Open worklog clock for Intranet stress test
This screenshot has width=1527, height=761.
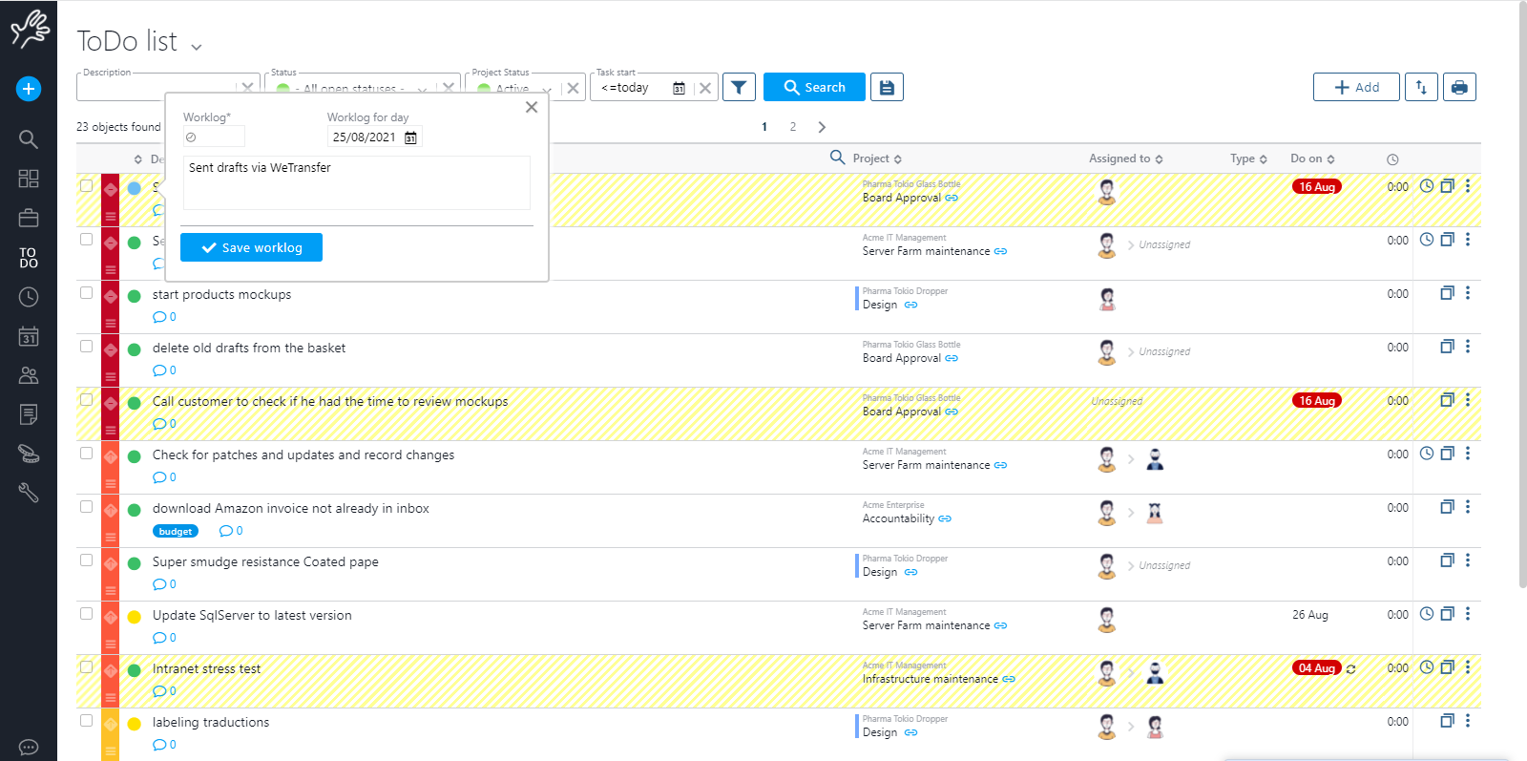1426,667
